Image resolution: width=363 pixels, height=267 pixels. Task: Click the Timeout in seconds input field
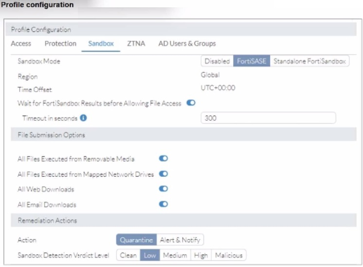pos(268,118)
